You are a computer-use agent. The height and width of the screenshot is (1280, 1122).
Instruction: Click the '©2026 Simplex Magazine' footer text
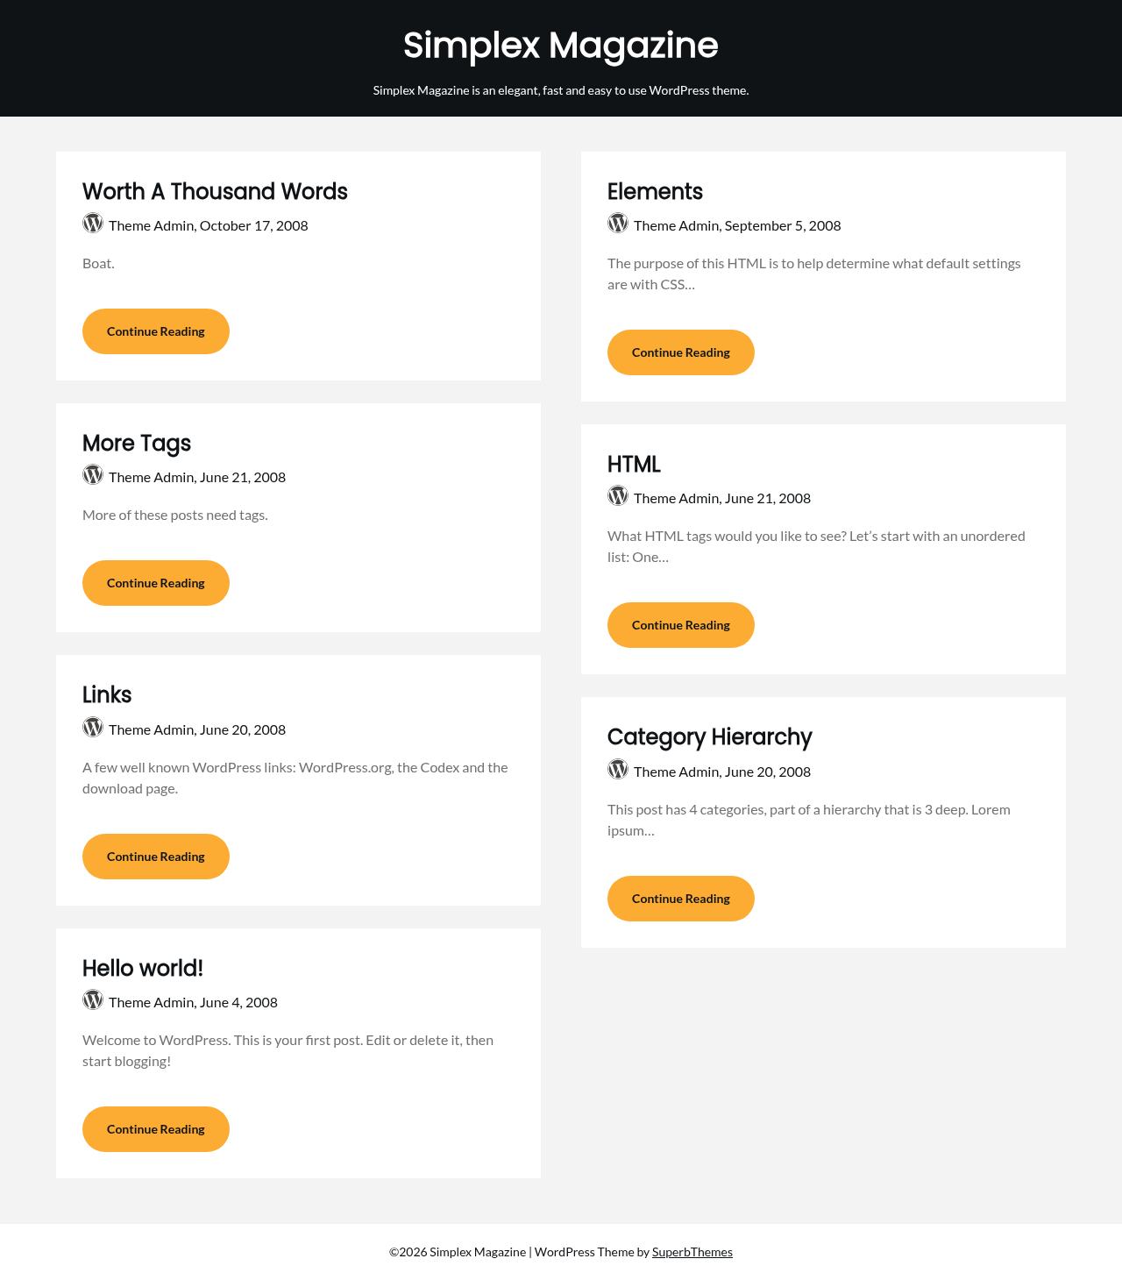click(458, 1252)
